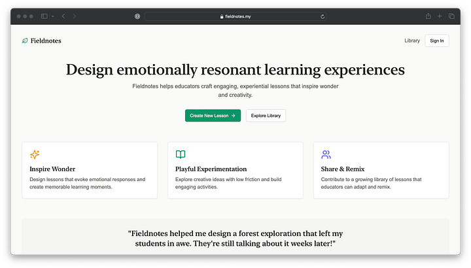471x268 pixels.
Task: Open the Safari sidebar toggle icon
Action: point(44,16)
